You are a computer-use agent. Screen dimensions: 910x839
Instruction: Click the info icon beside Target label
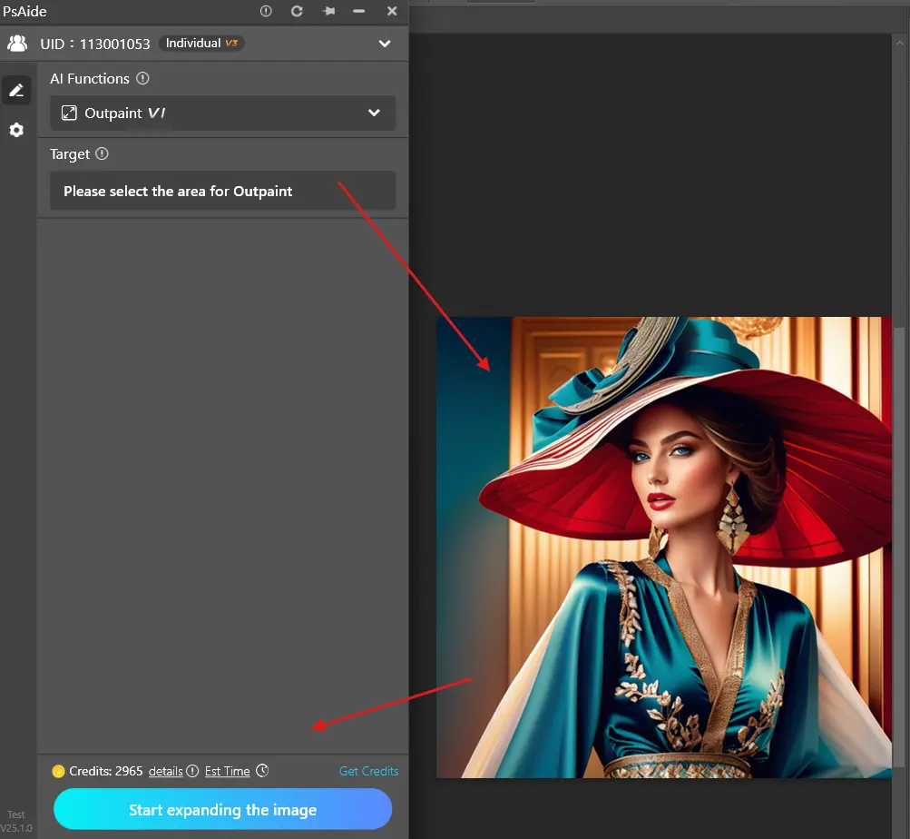[102, 154]
